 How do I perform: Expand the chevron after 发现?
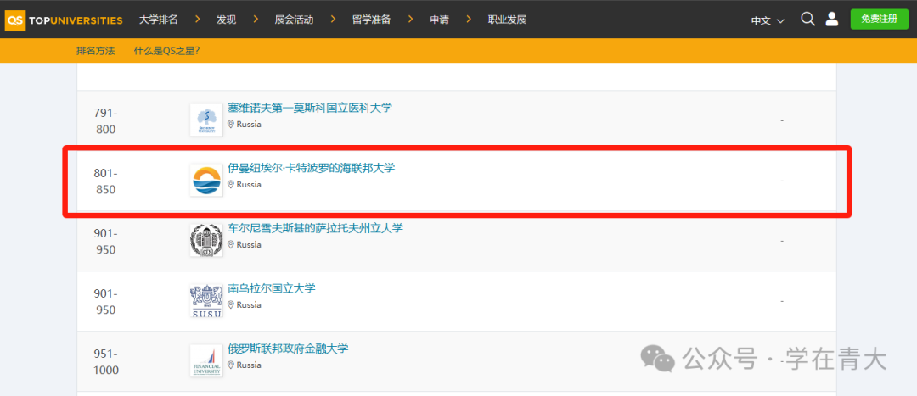[256, 20]
